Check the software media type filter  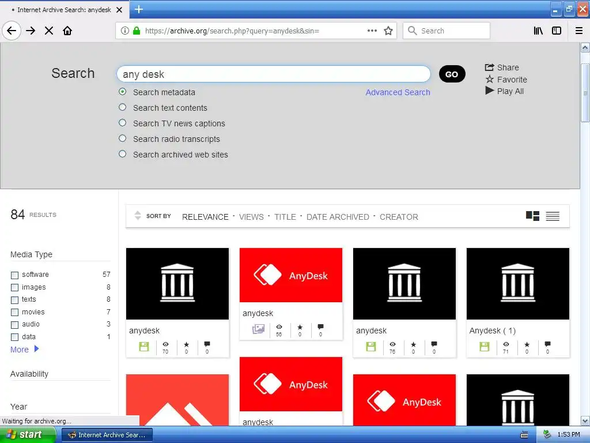pyautogui.click(x=14, y=275)
